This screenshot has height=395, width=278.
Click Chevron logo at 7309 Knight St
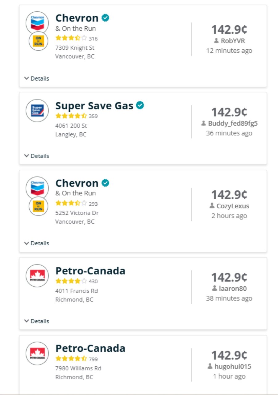click(37, 23)
